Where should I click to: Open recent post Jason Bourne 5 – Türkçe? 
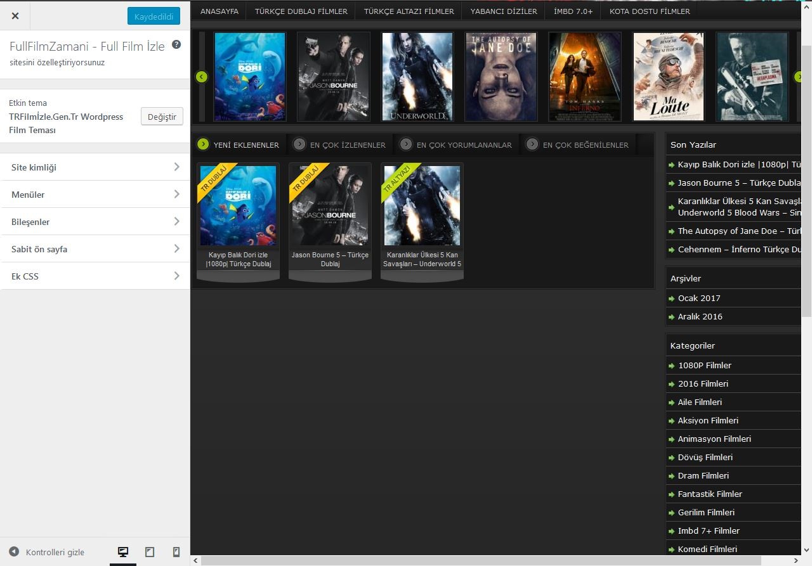click(x=739, y=183)
